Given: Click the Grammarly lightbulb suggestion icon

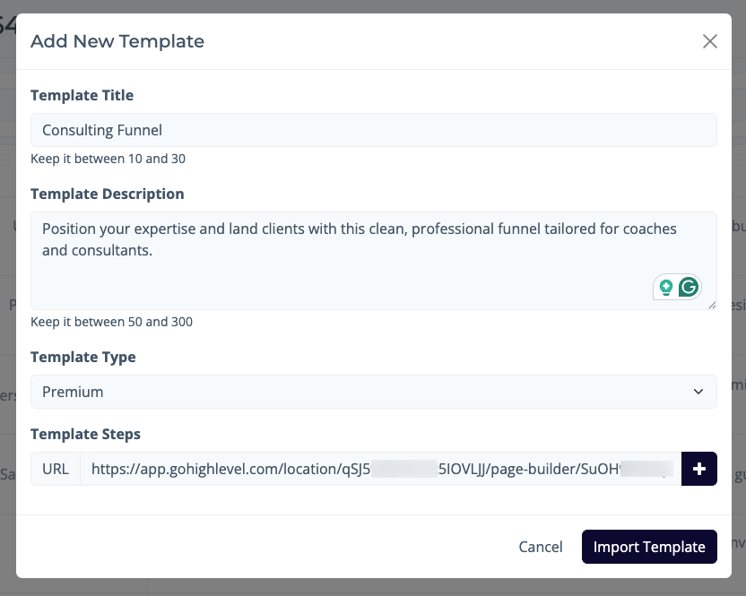Looking at the screenshot, I should point(666,287).
